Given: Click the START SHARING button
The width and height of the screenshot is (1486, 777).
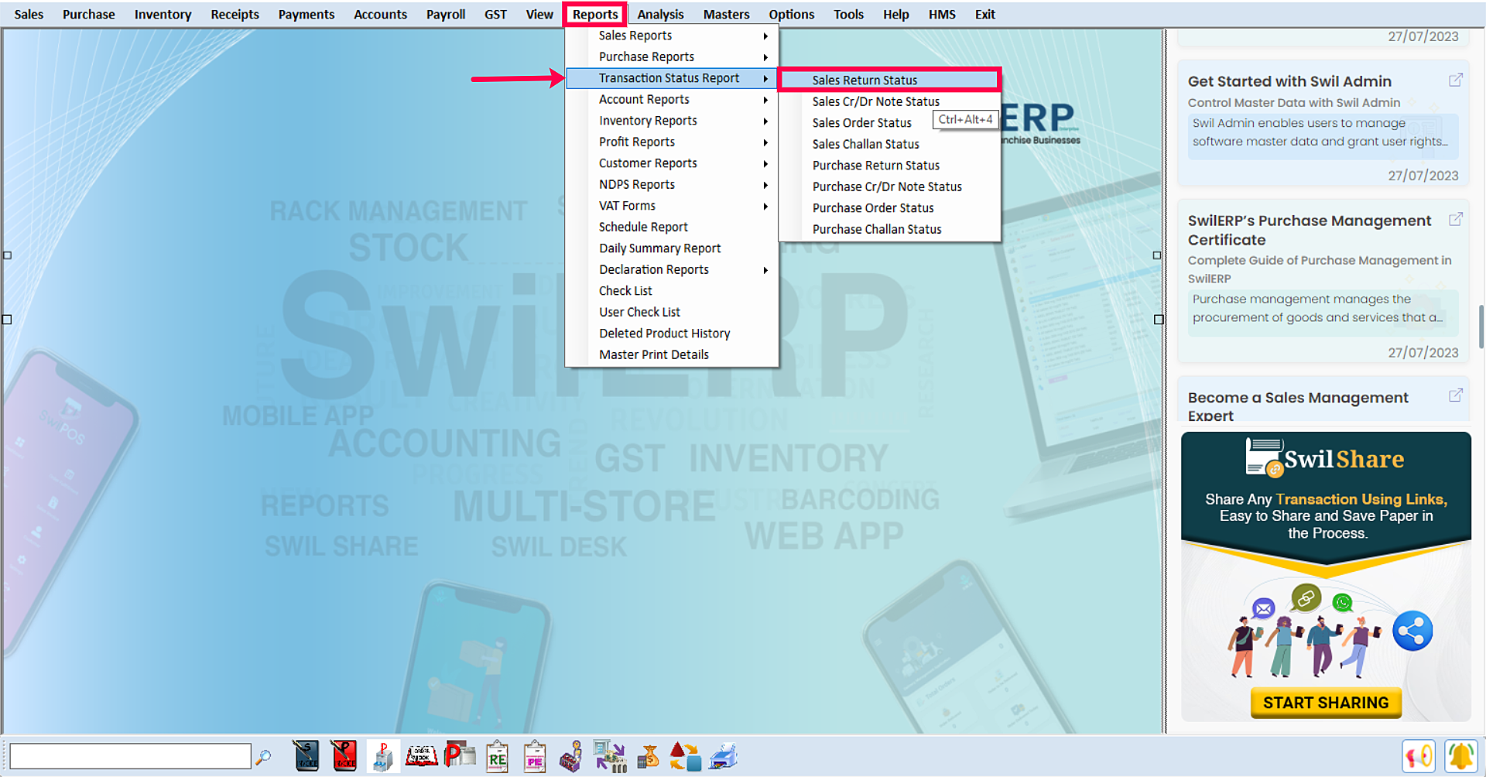Looking at the screenshot, I should [1326, 703].
